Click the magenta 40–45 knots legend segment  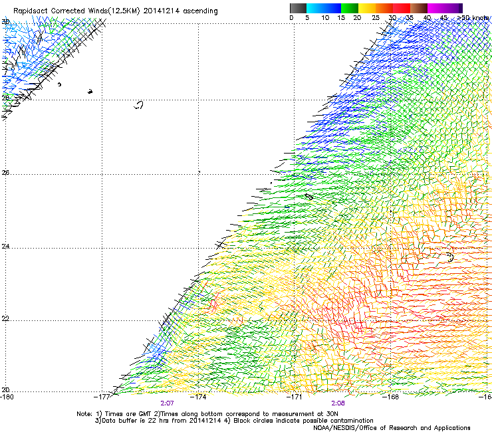(436, 8)
